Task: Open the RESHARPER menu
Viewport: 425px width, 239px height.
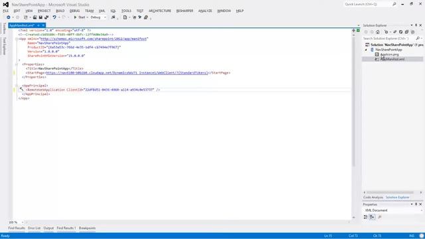Action: tap(185, 11)
